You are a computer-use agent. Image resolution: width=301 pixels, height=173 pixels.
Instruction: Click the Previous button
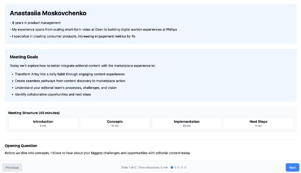pos(12,167)
